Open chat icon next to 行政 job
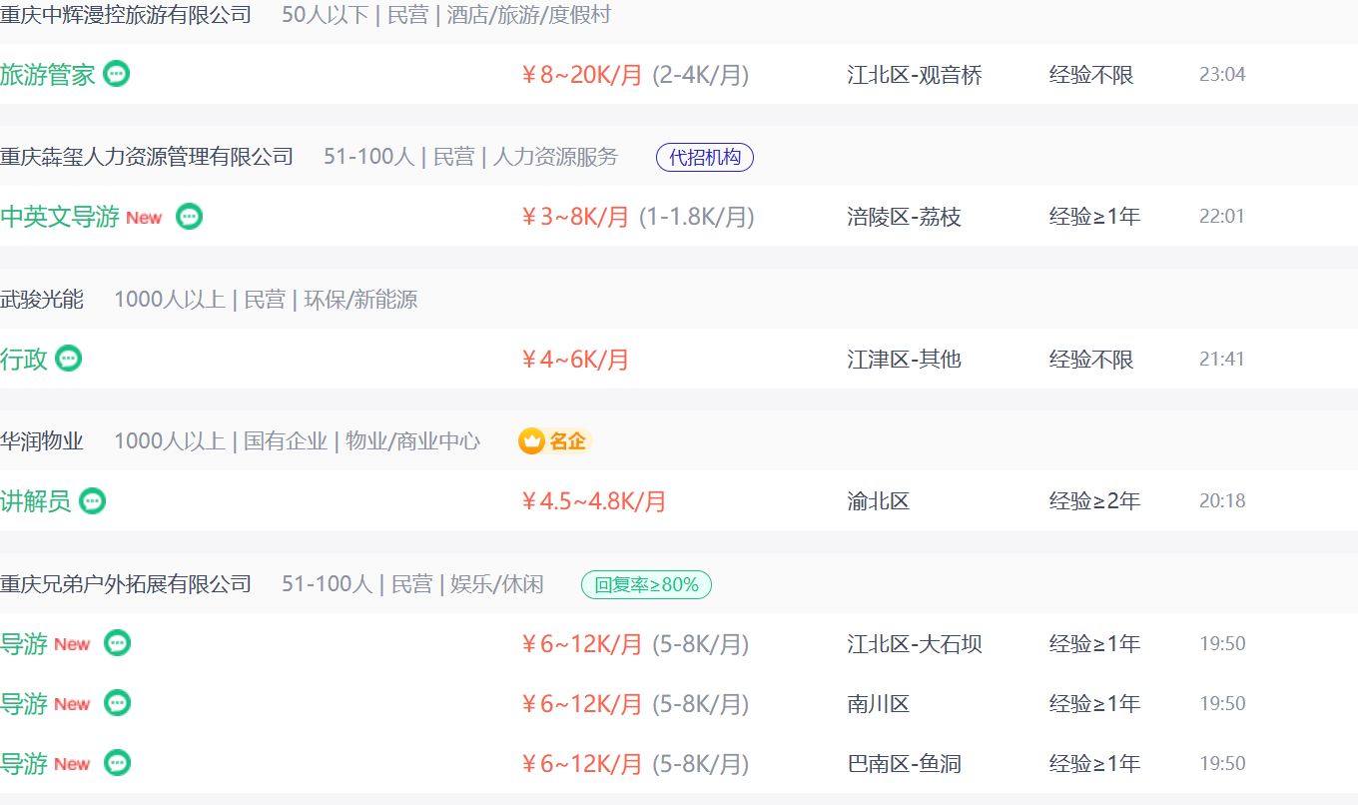 point(69,359)
